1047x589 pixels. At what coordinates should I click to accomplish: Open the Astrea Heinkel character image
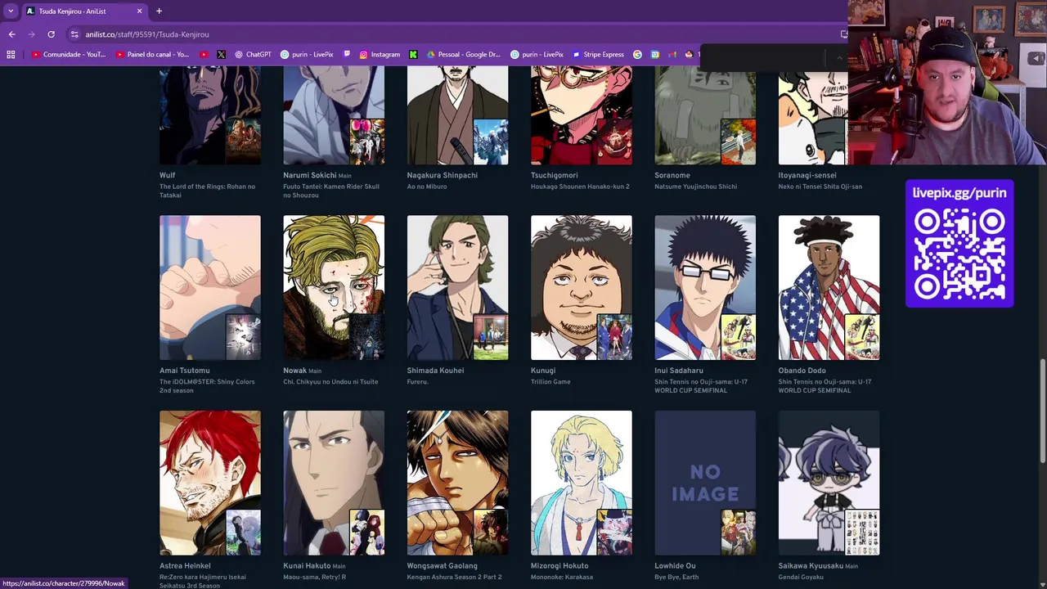click(x=210, y=483)
